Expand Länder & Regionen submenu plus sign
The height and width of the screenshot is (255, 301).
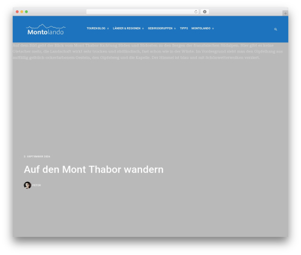[143, 28]
